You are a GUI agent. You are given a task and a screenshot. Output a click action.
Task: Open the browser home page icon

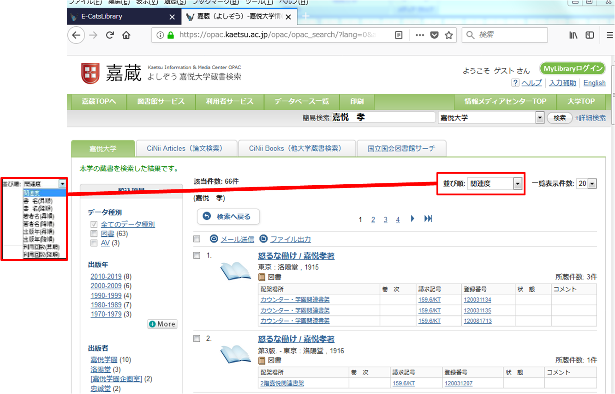126,35
